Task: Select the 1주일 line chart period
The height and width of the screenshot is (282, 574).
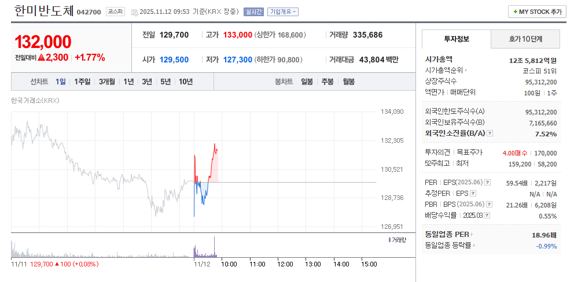Action: point(82,82)
